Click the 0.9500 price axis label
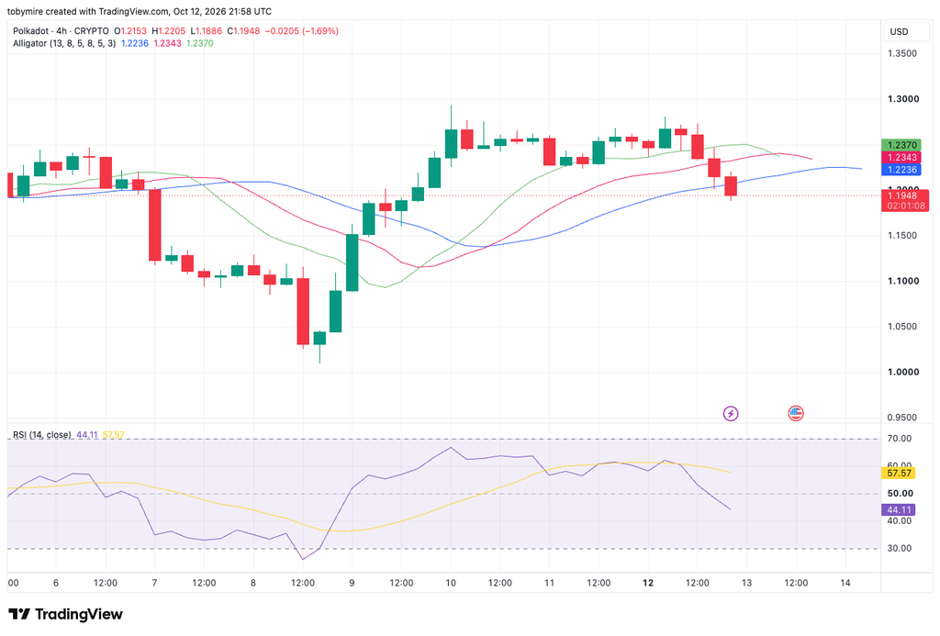The width and height of the screenshot is (940, 636). click(901, 418)
